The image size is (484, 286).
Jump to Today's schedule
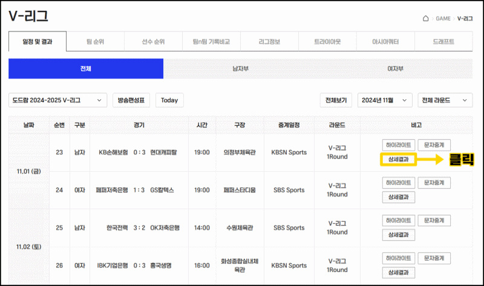coord(169,100)
